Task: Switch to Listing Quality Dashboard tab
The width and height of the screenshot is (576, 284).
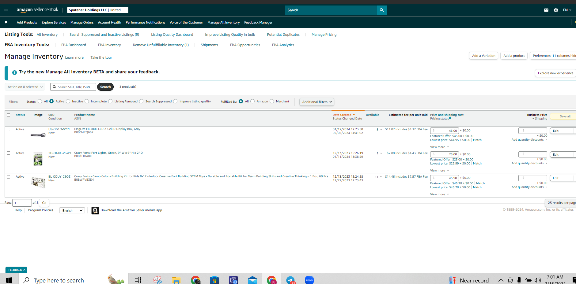Action: pyautogui.click(x=172, y=35)
